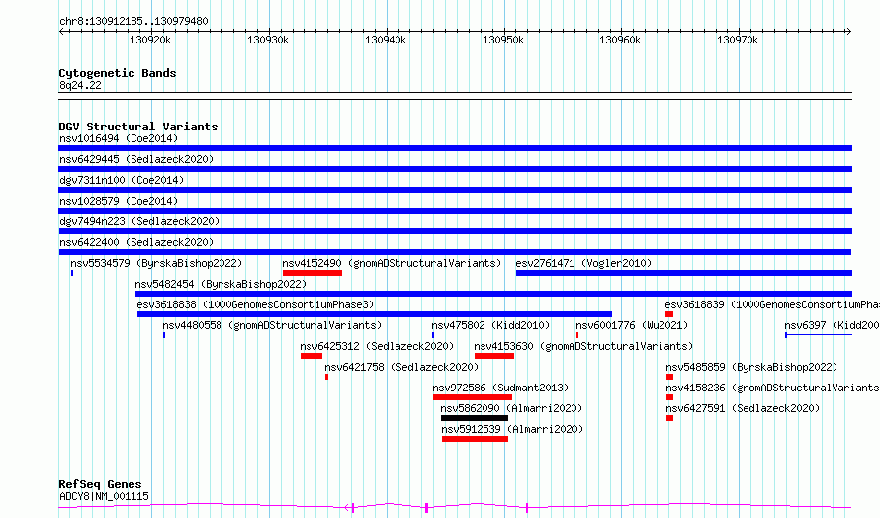Screen dimensions: 880x518
Task: Select the nsv6429445 (Sedlazeck2020) label
Action: coord(136,159)
